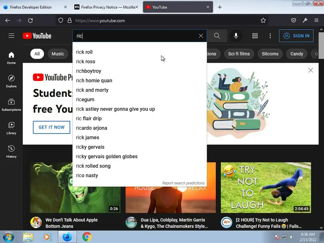The height and width of the screenshot is (243, 324).
Task: Close the YouTube tab
Action: pos(208,7)
